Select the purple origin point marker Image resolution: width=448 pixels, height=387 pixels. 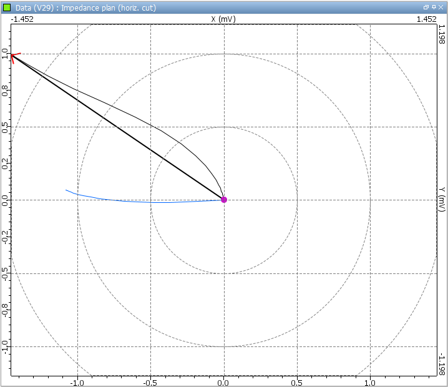(224, 200)
